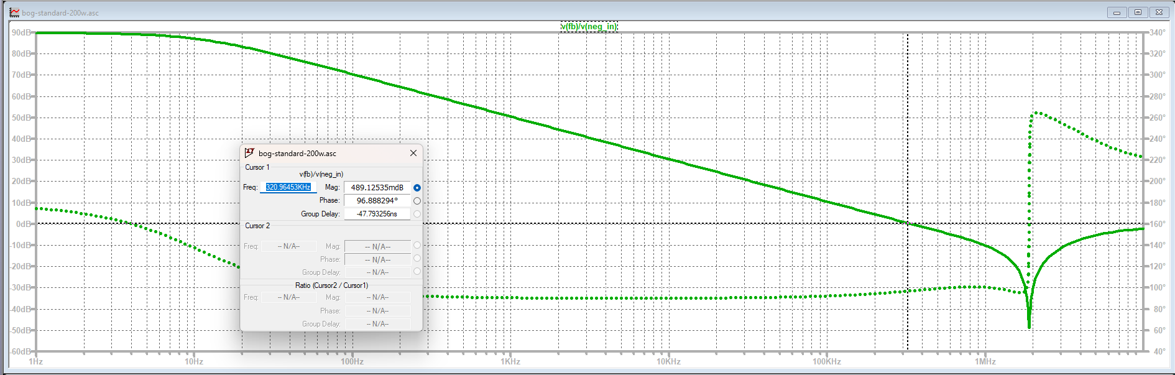This screenshot has height=375, width=1175.
Task: Click the 100KHz frequency axis label
Action: pos(827,361)
